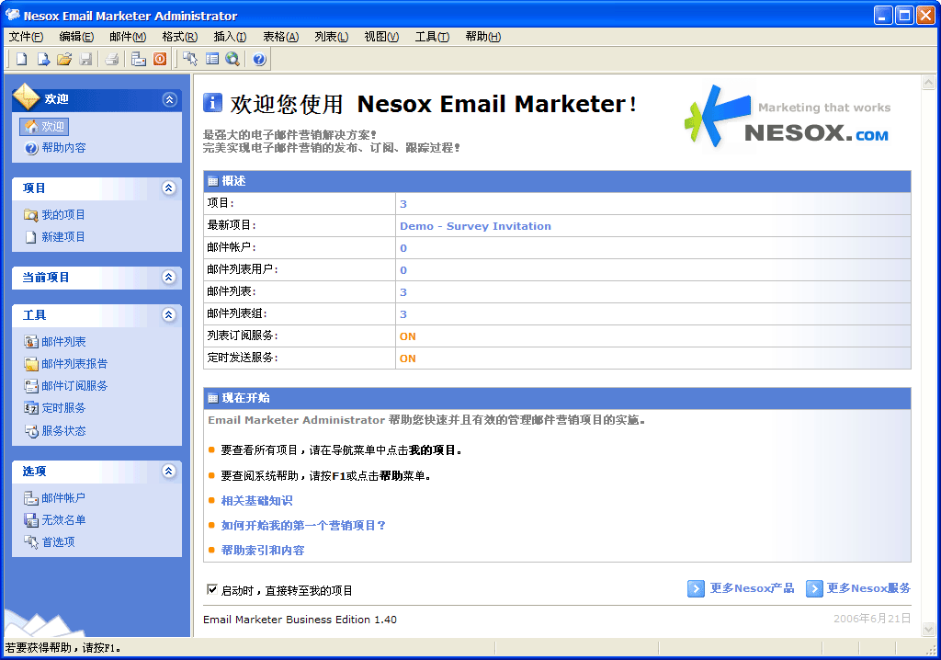Open 定时服务 in the sidebar
The height and width of the screenshot is (660, 941).
[63, 408]
